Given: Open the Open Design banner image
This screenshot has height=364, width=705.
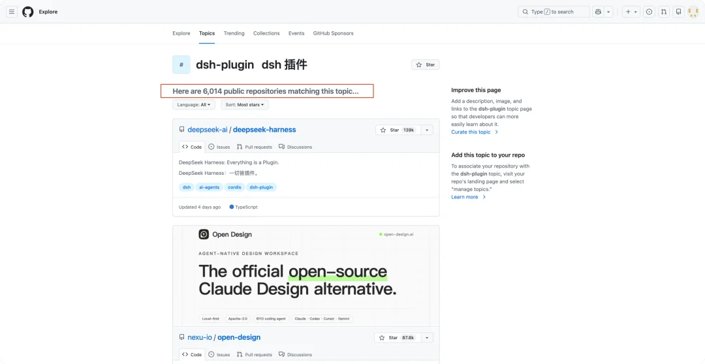Looking at the screenshot, I should [x=305, y=276].
